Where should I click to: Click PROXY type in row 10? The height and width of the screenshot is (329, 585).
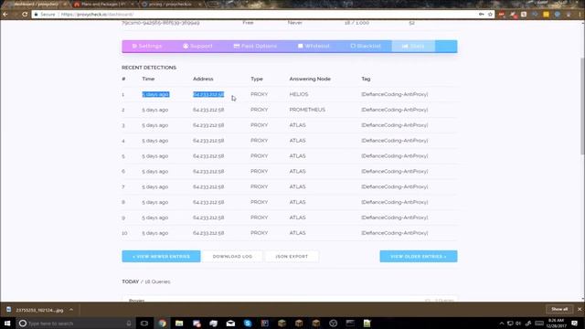coord(260,233)
